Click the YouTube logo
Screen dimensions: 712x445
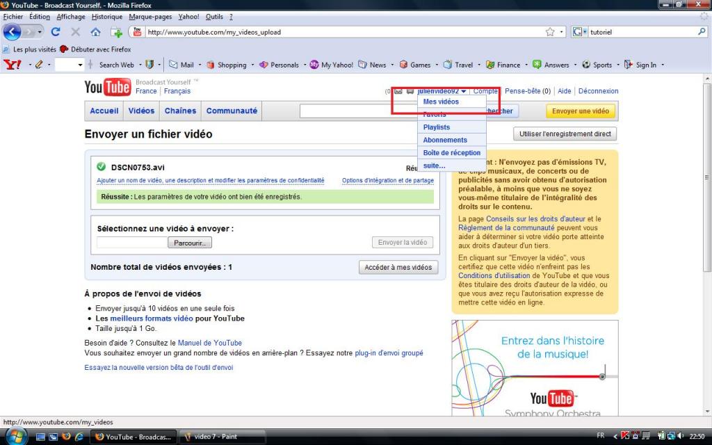coord(108,87)
